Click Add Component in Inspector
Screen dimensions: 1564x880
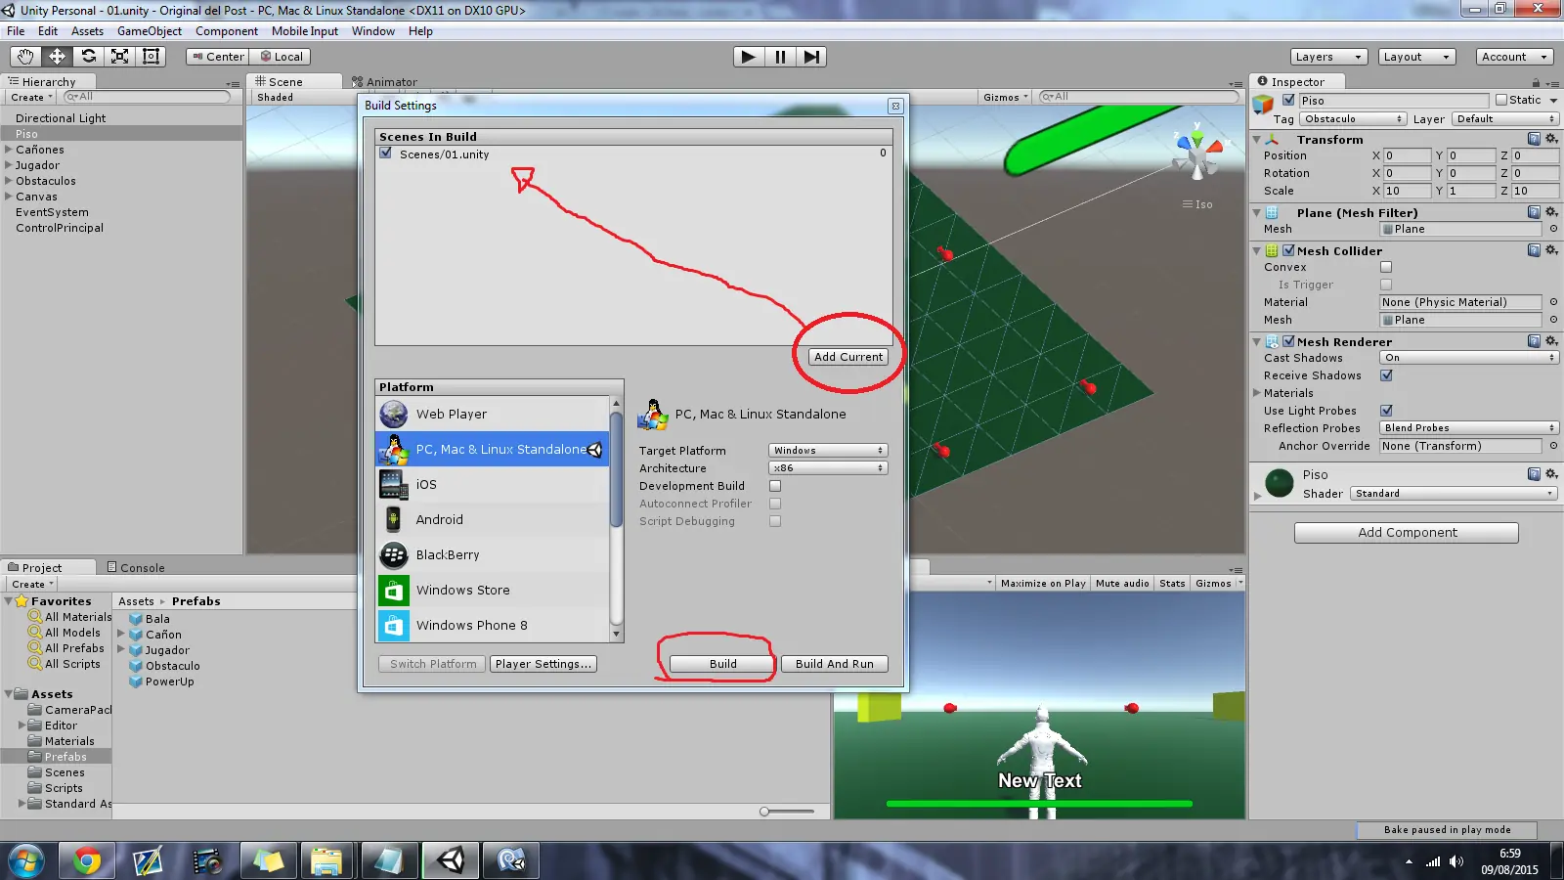(1407, 533)
